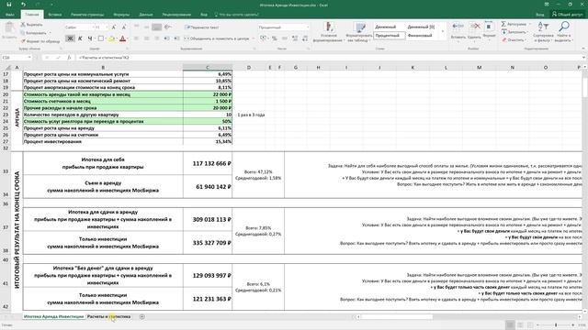Toggle Wrap Text (Перенести текст)
The width and height of the screenshot is (588, 330).
[x=202, y=27]
